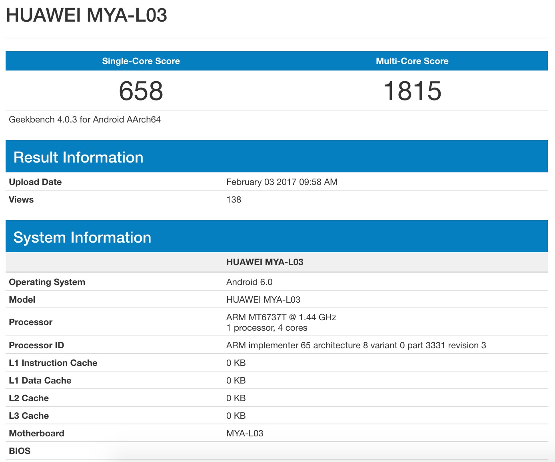Click the Geekbench 4.0.3 for Android AArch64 text
Screen dimensions: 555x462
pyautogui.click(x=85, y=119)
